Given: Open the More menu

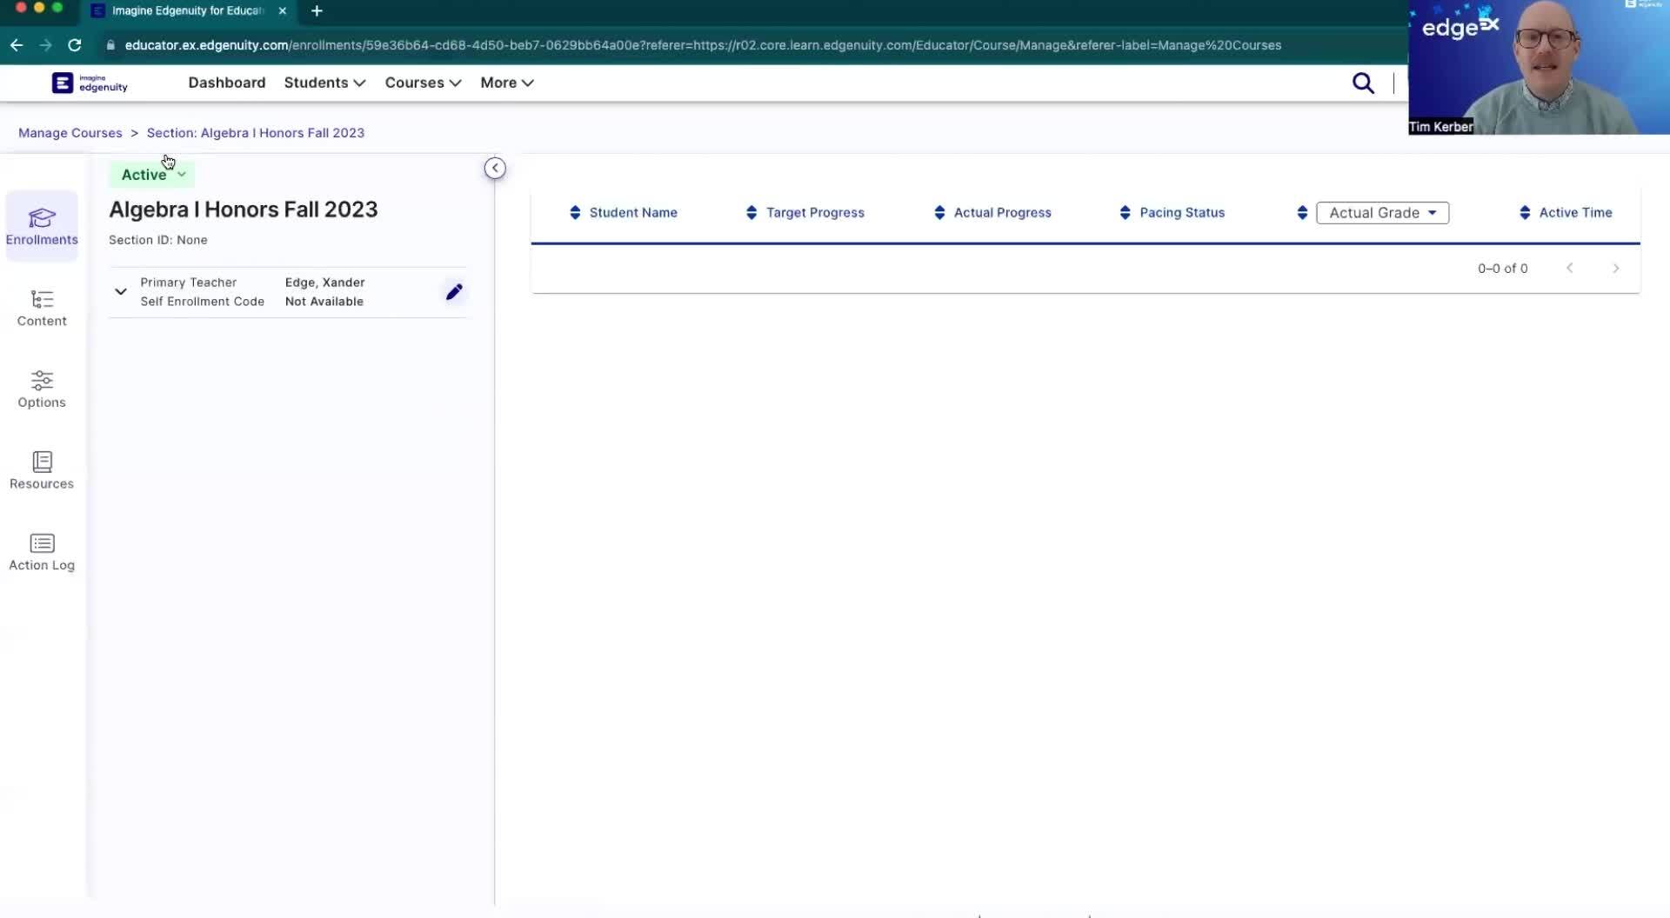Looking at the screenshot, I should 507,83.
